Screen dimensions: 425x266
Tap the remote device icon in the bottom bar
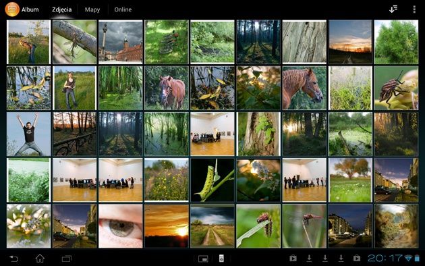tap(221, 259)
